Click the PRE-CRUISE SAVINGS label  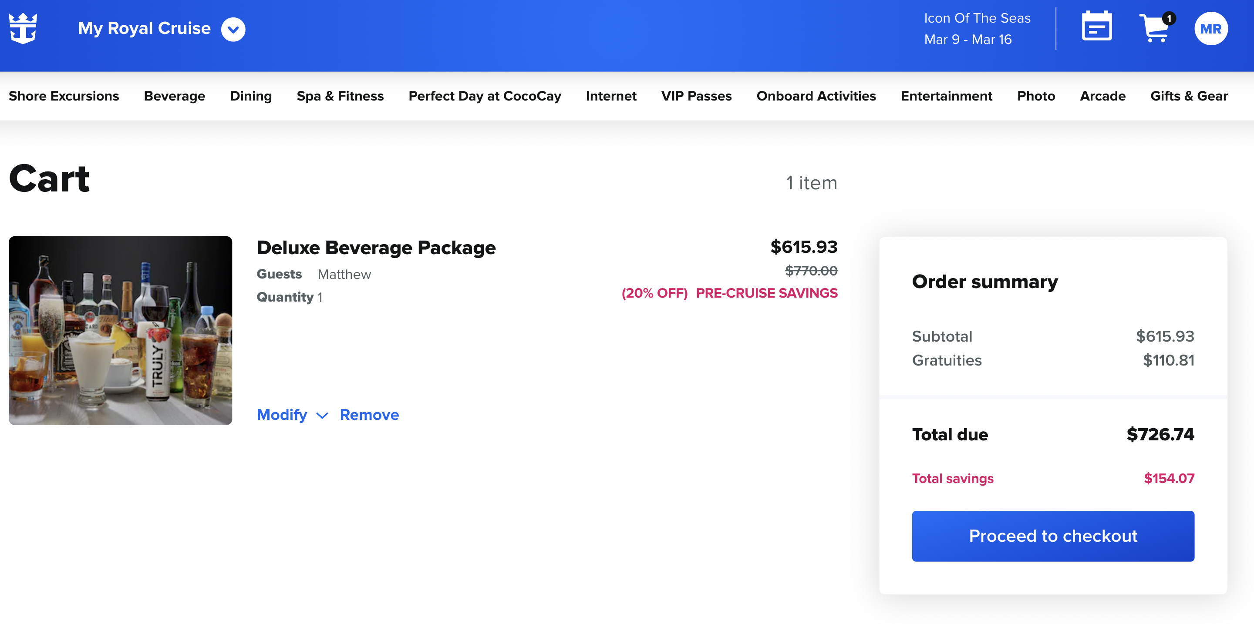click(x=766, y=293)
